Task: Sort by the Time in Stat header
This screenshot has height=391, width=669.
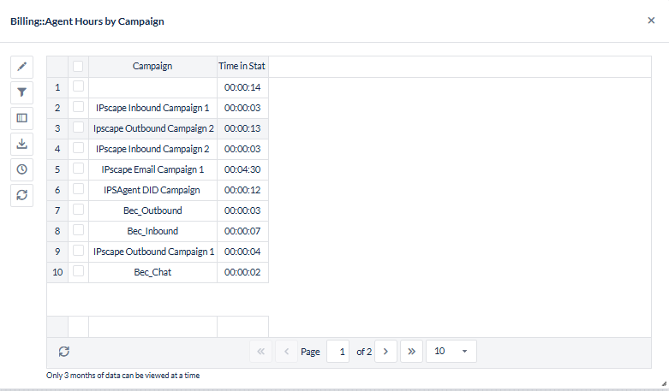Action: [242, 67]
